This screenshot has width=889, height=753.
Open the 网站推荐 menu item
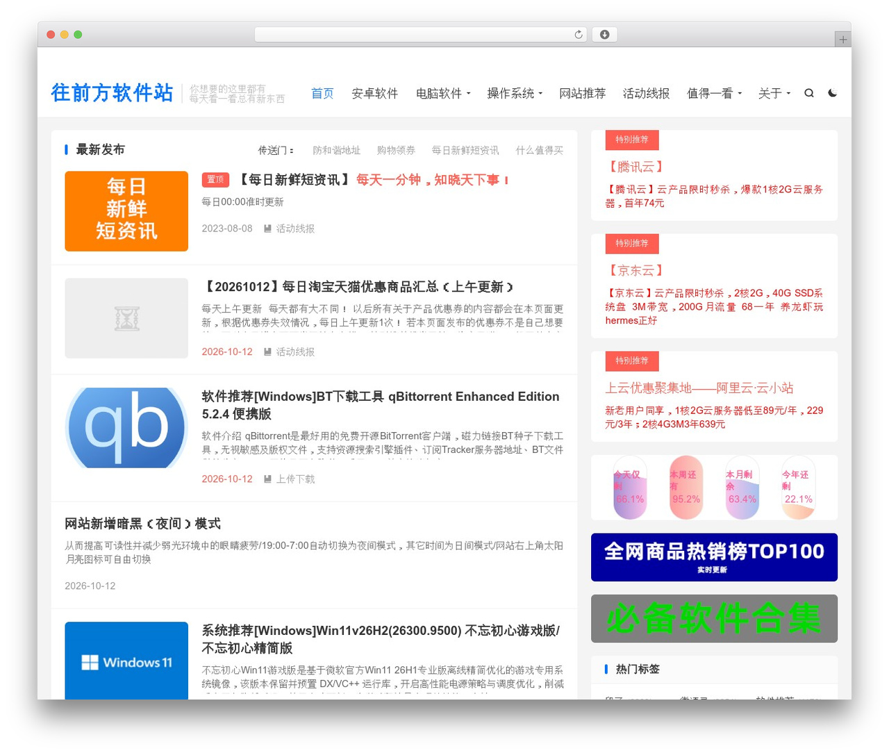click(582, 93)
